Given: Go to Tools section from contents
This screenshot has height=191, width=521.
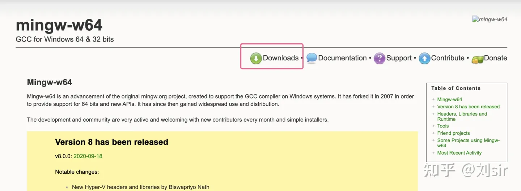Looking at the screenshot, I should (x=443, y=126).
